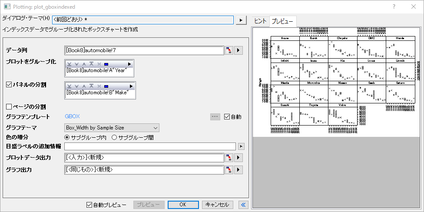Click the OK button

[183, 205]
